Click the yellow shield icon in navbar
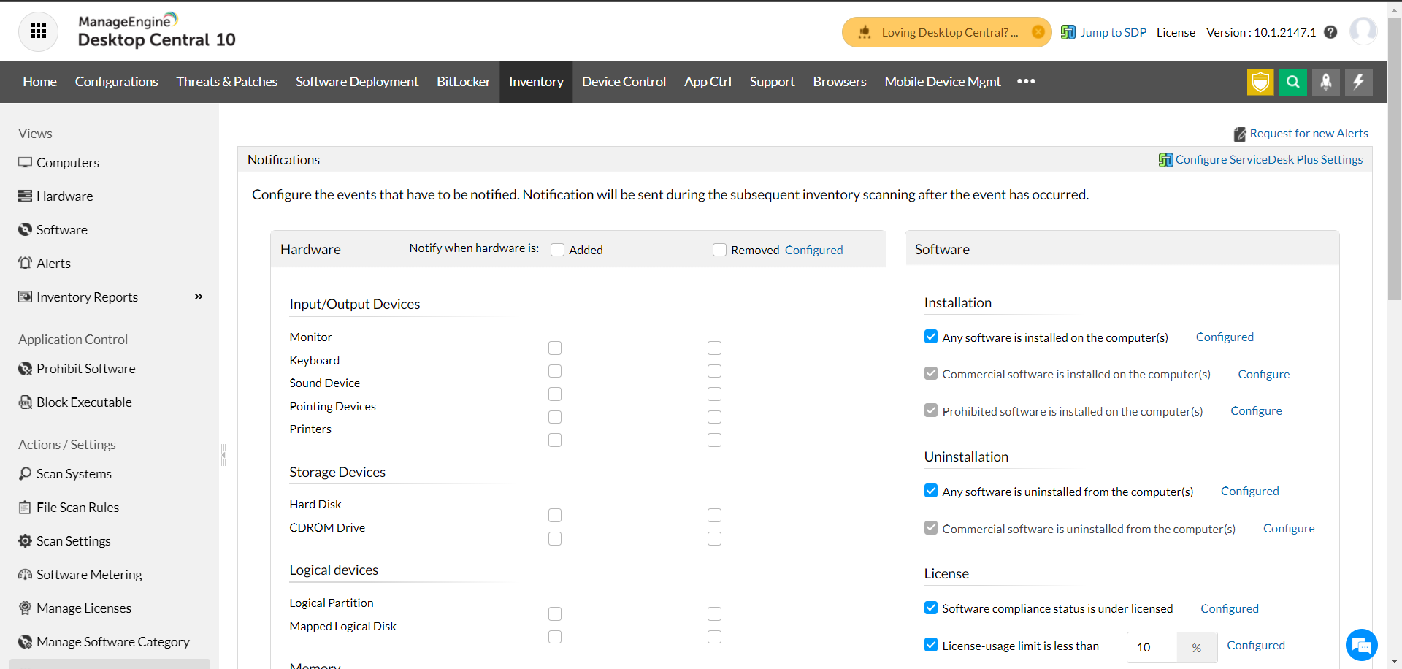This screenshot has width=1402, height=669. coord(1260,82)
